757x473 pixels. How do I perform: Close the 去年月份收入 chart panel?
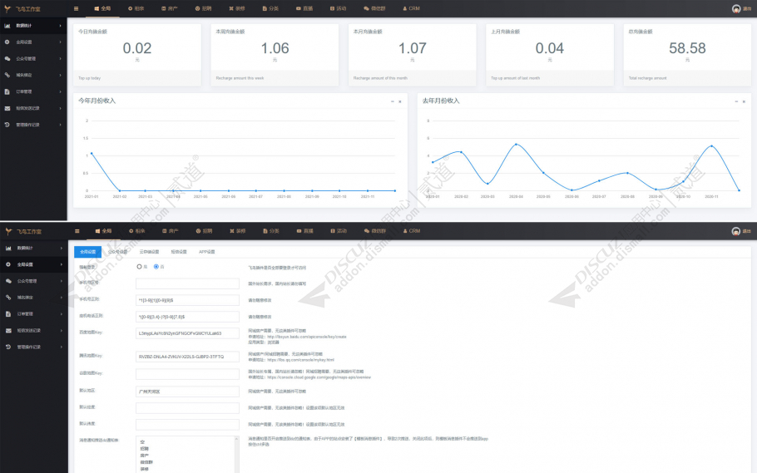click(x=744, y=101)
